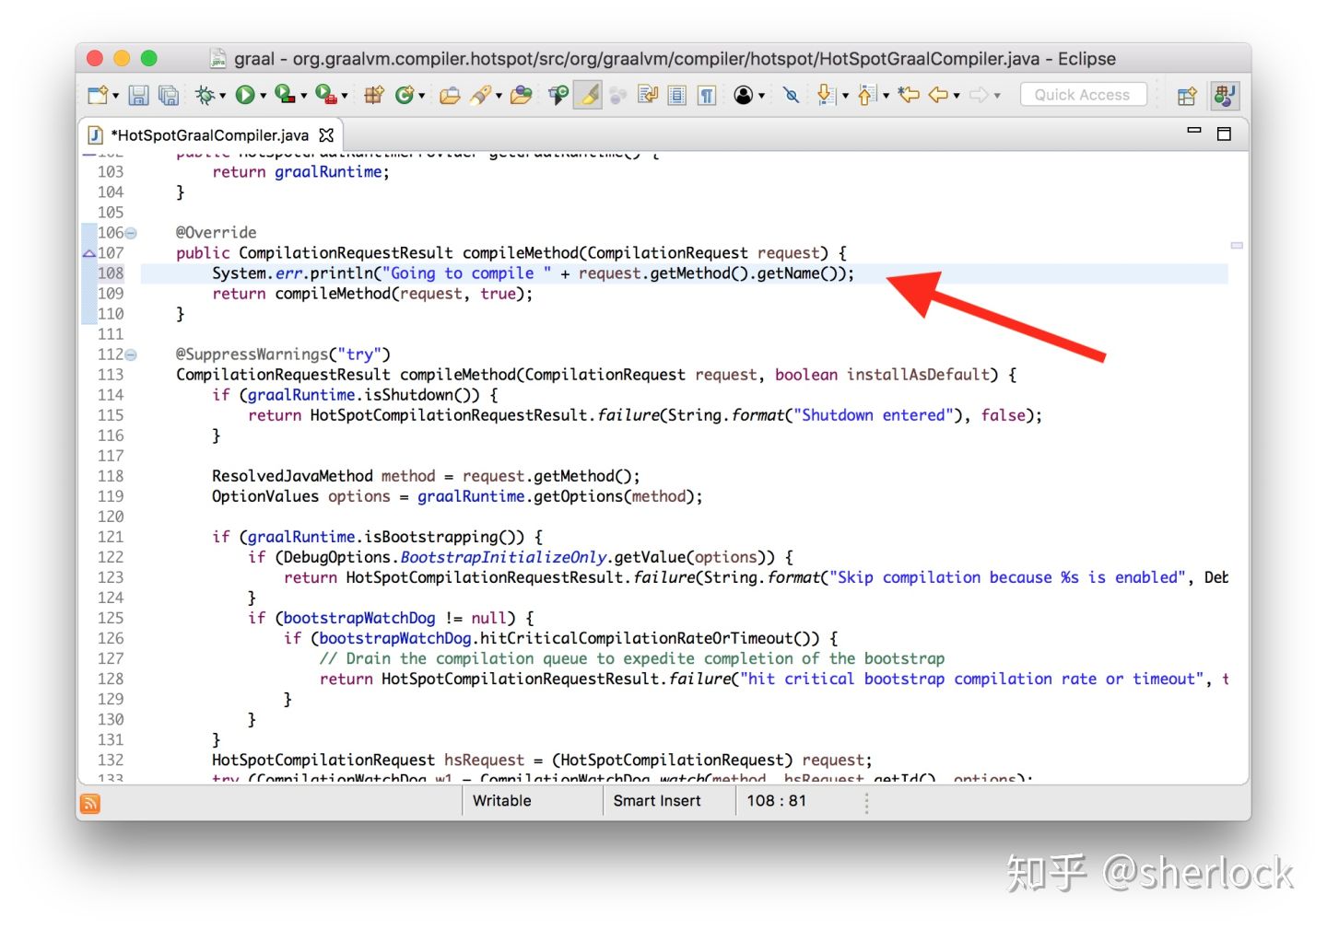Click the "Going to compile " string
1327x929 pixels.
click(466, 273)
